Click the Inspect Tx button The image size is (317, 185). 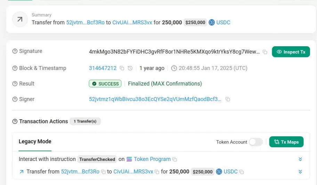(x=291, y=52)
